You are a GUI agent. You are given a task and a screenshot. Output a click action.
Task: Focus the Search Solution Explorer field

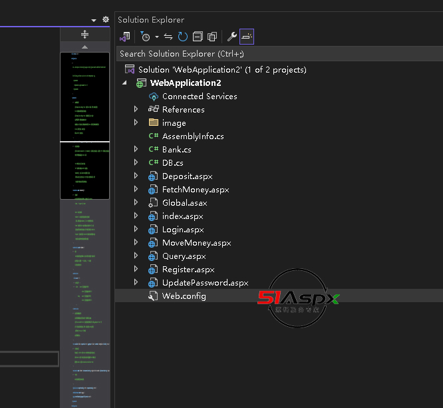point(279,54)
